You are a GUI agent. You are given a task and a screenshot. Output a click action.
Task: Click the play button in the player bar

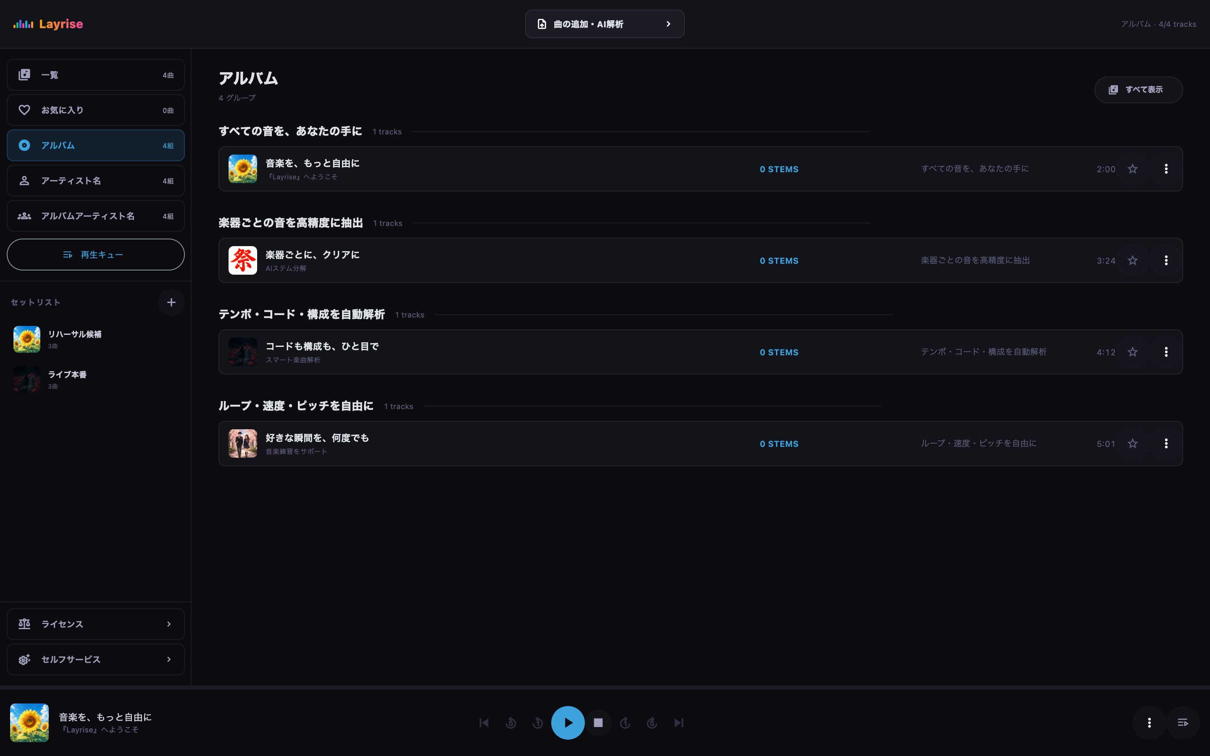568,722
